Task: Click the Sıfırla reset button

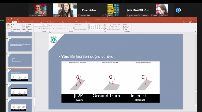Action: point(29,27)
